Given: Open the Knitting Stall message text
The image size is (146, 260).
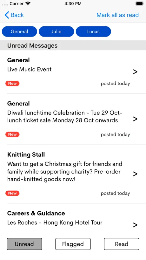Looking at the screenshot, I should coord(65,172).
